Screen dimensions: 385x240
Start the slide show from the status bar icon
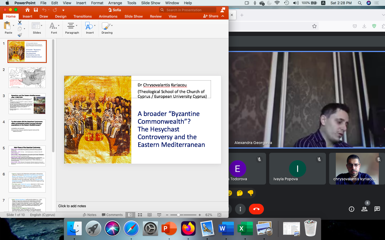(x=159, y=215)
